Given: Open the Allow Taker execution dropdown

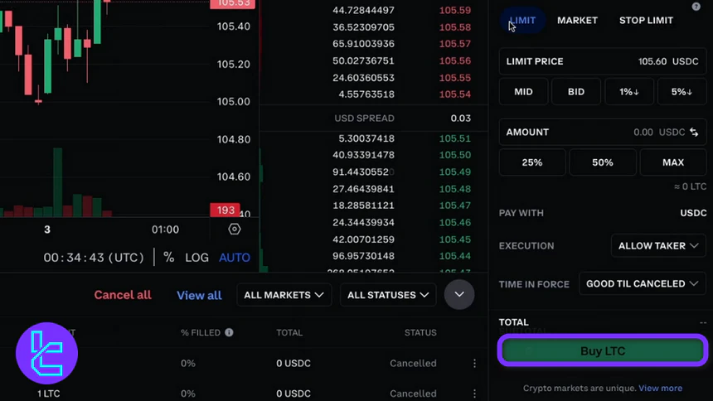Looking at the screenshot, I should (658, 246).
